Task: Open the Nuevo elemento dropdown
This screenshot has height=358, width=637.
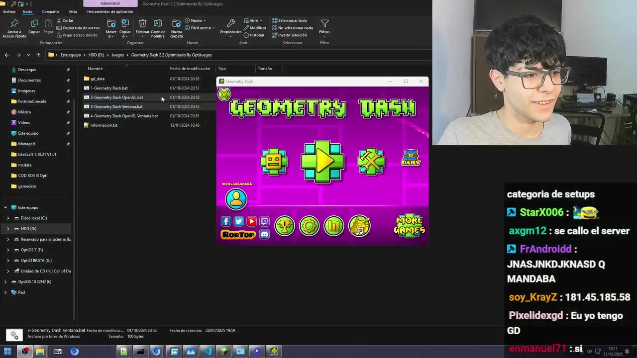Action: tap(196, 21)
